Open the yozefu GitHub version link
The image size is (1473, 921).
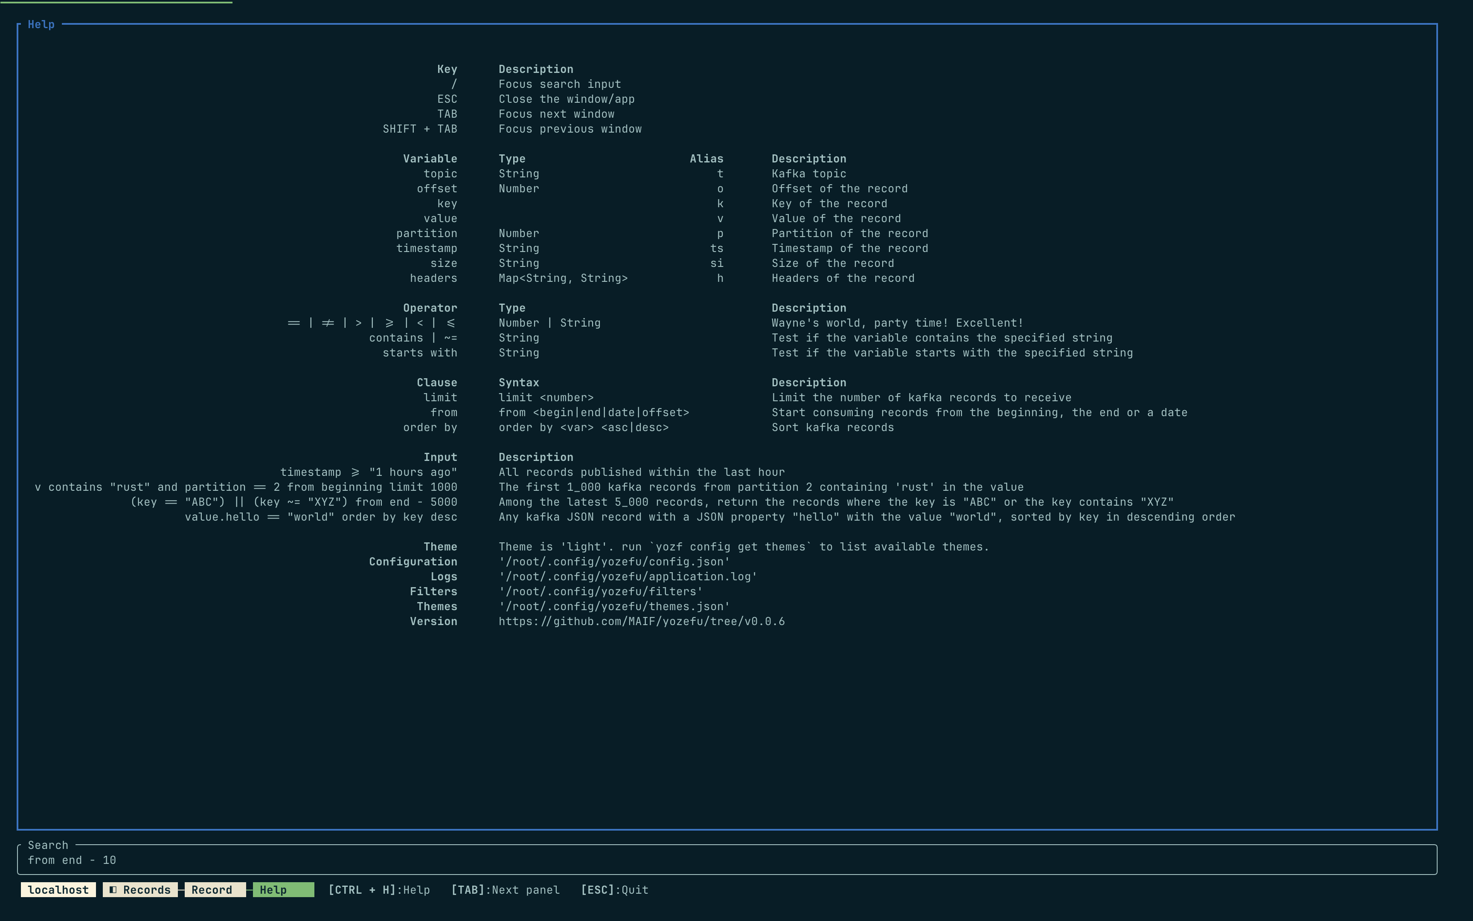click(642, 621)
